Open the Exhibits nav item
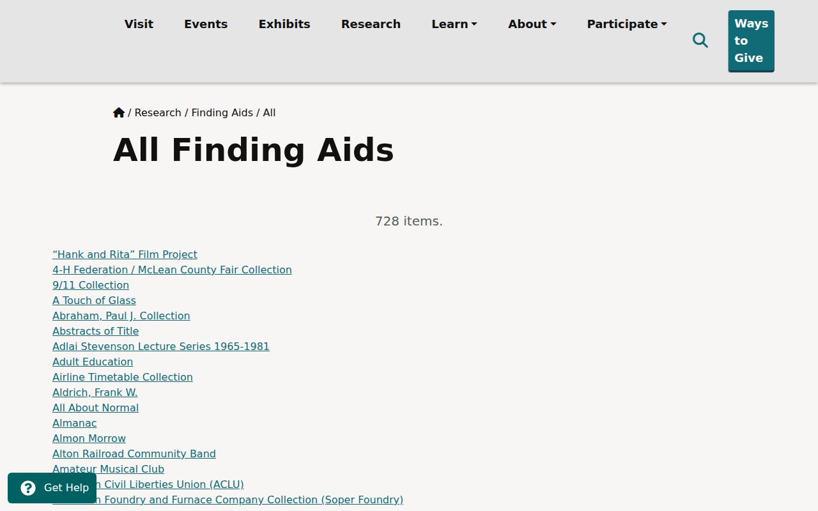Viewport: 818px width, 511px height. 284,24
